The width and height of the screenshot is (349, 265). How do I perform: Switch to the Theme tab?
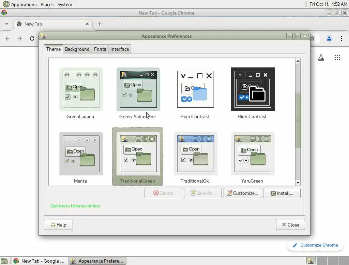(x=54, y=49)
